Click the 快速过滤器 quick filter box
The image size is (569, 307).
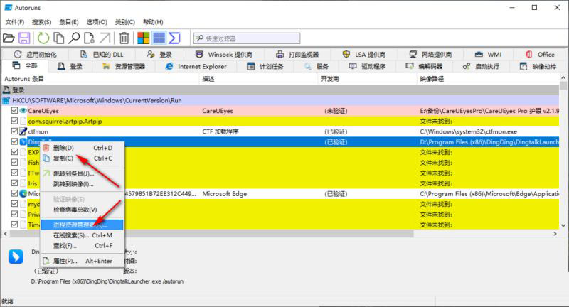pos(247,38)
